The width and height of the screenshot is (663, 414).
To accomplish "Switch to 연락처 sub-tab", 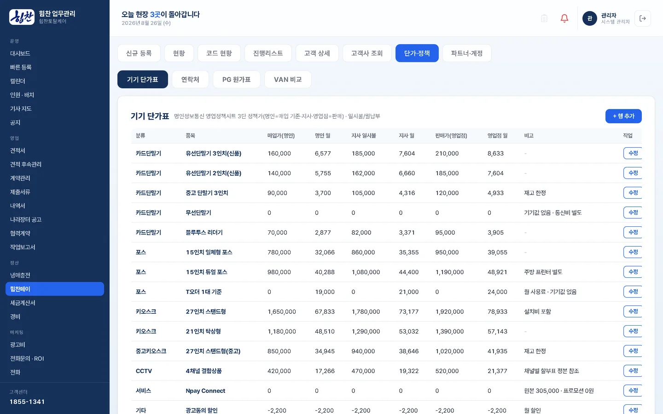I will click(190, 80).
